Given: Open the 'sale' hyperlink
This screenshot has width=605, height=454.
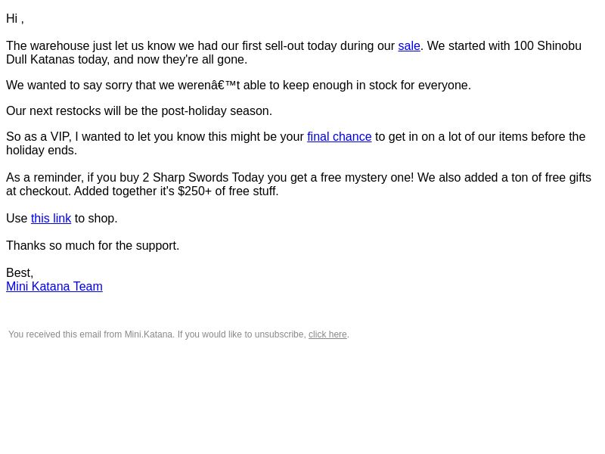Looking at the screenshot, I should coord(408,46).
